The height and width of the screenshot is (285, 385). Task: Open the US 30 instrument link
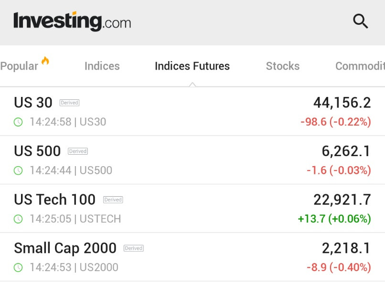coord(33,102)
